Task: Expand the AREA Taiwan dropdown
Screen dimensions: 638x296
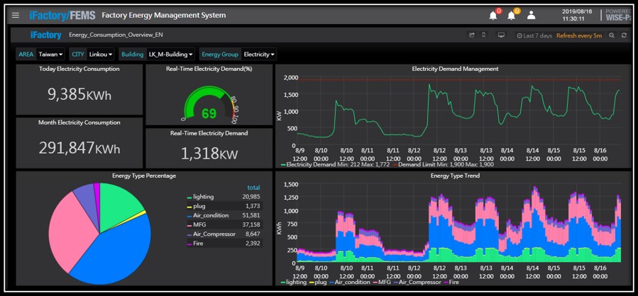Action: (50, 54)
